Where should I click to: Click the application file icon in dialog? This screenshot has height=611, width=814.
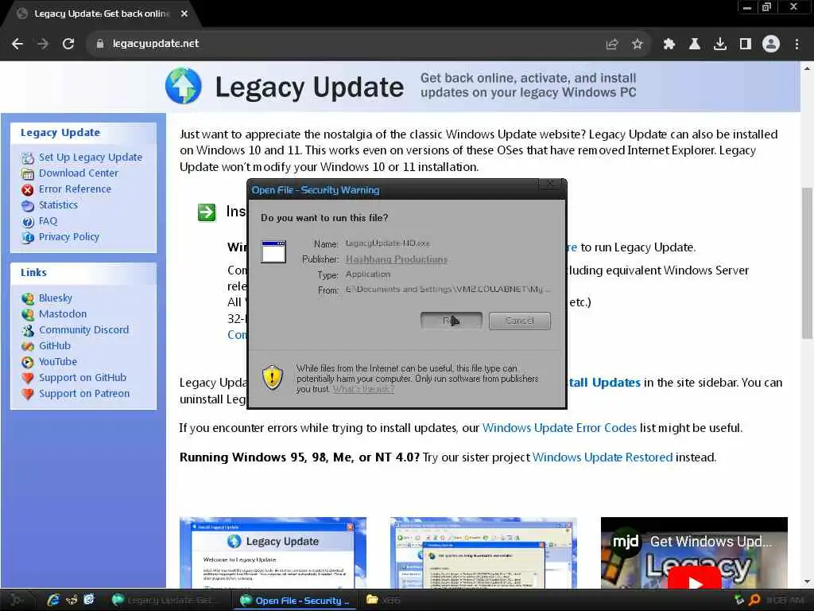[273, 252]
